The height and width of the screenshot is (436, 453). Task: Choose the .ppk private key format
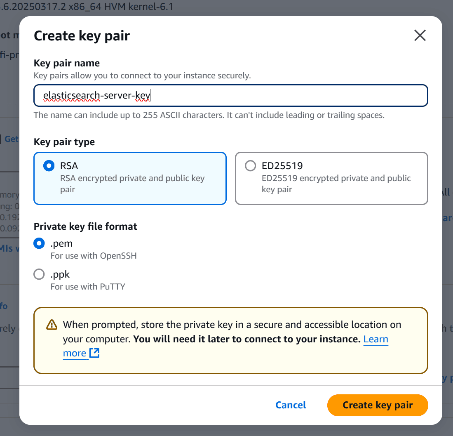[39, 274]
